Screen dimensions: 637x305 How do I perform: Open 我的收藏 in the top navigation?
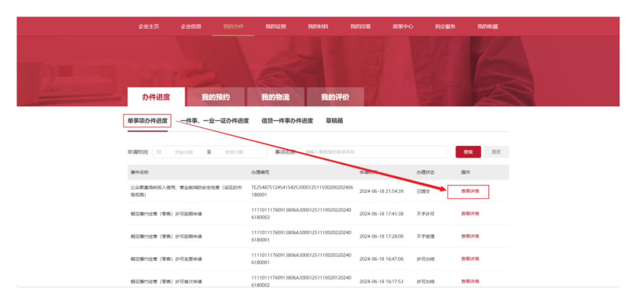pyautogui.click(x=488, y=27)
